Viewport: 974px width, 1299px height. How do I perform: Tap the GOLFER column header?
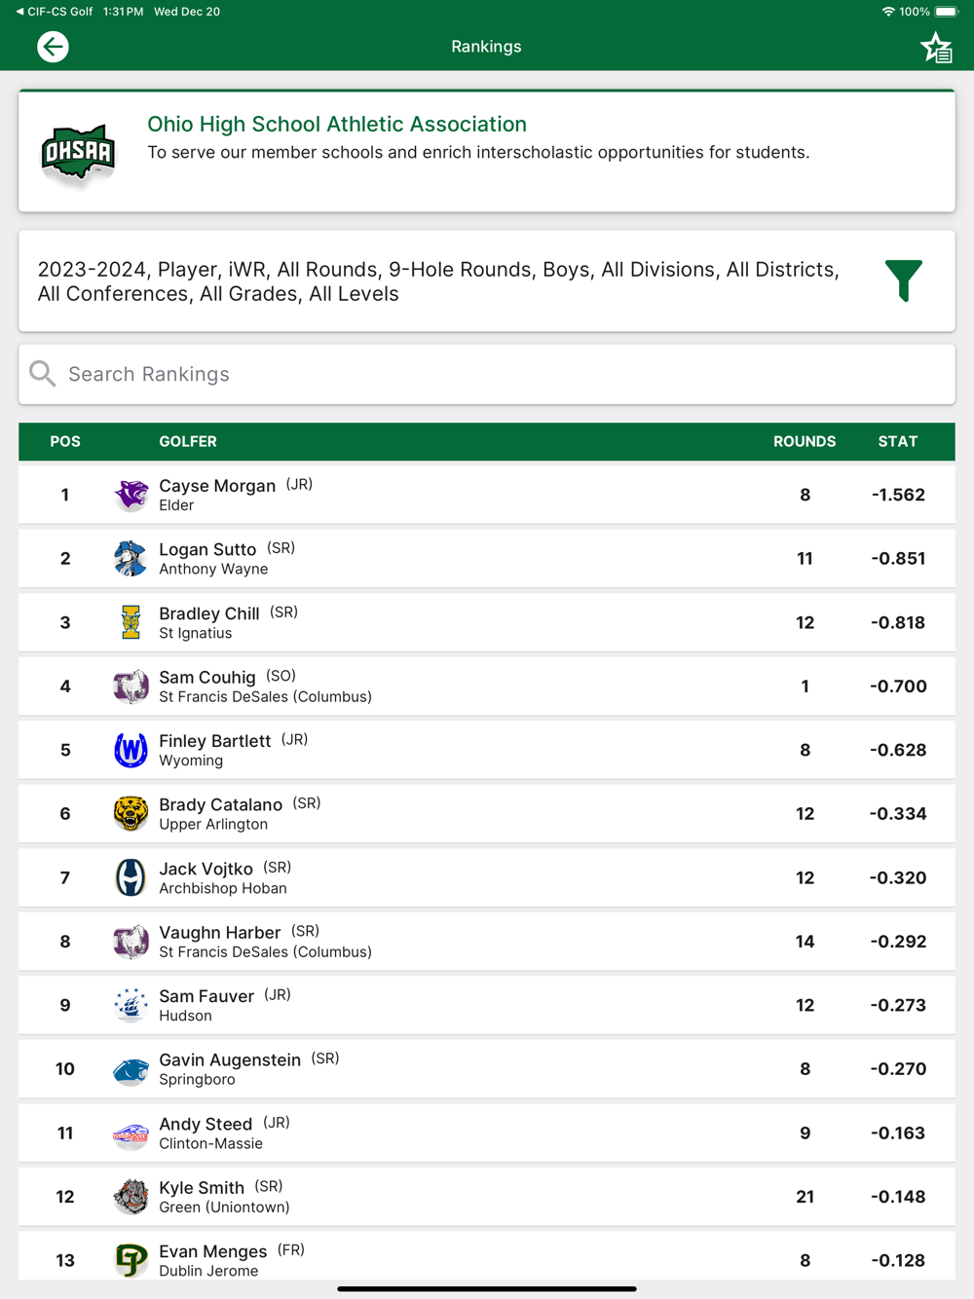(188, 442)
